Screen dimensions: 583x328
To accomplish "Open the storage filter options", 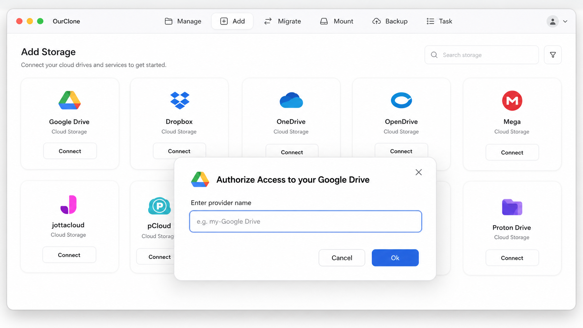I will click(x=553, y=55).
